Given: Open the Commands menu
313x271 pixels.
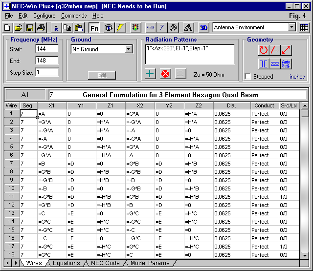Looking at the screenshot, I should tap(74, 16).
